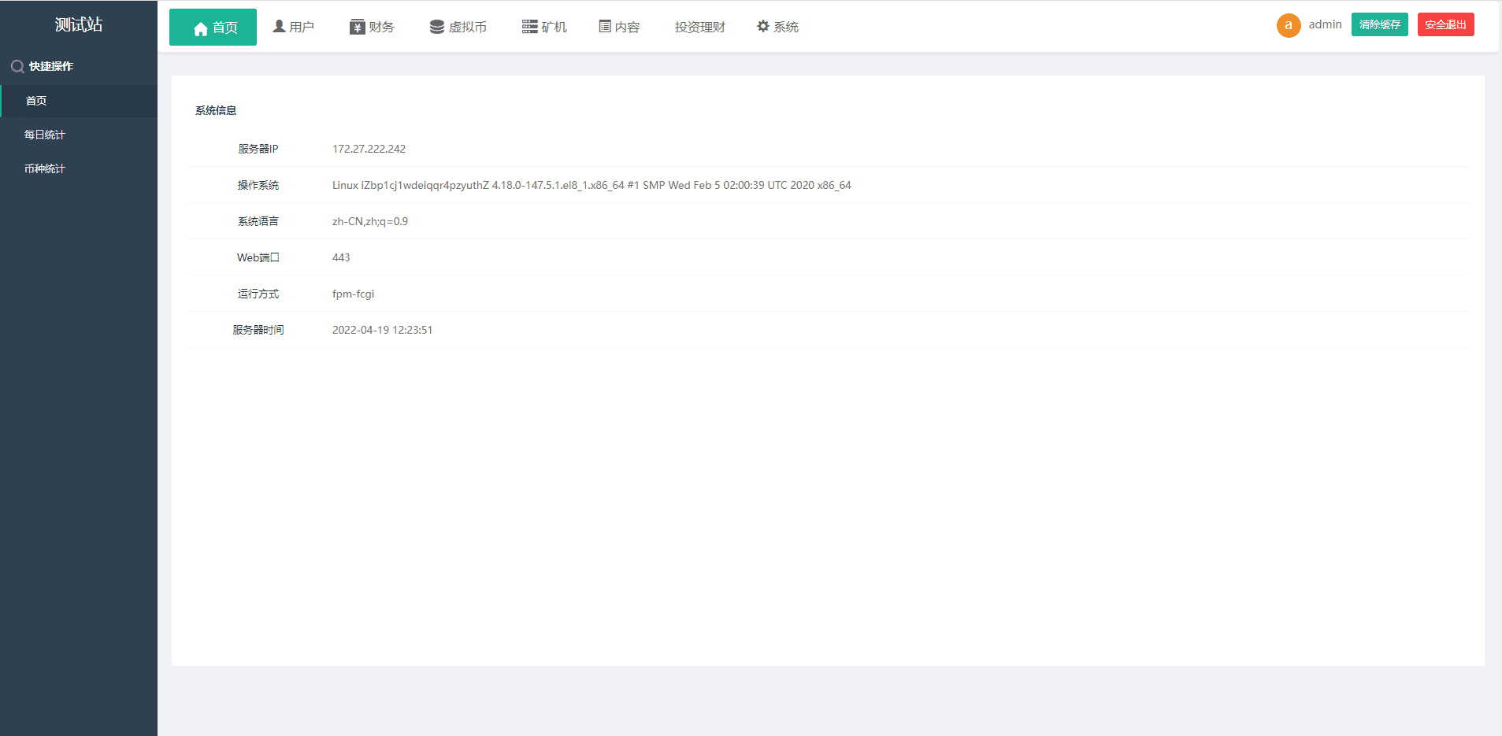The image size is (1502, 736).
Task: Click the admin username text
Action: pyautogui.click(x=1325, y=24)
